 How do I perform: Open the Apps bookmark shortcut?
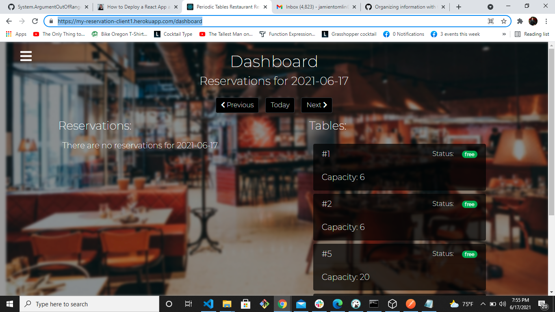click(x=16, y=34)
